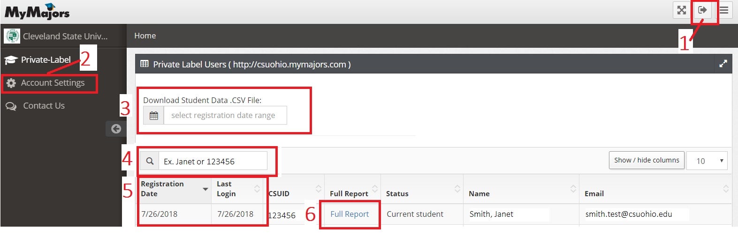This screenshot has width=738, height=236.
Task: Click the name cell Smith, Janet
Action: click(491, 214)
